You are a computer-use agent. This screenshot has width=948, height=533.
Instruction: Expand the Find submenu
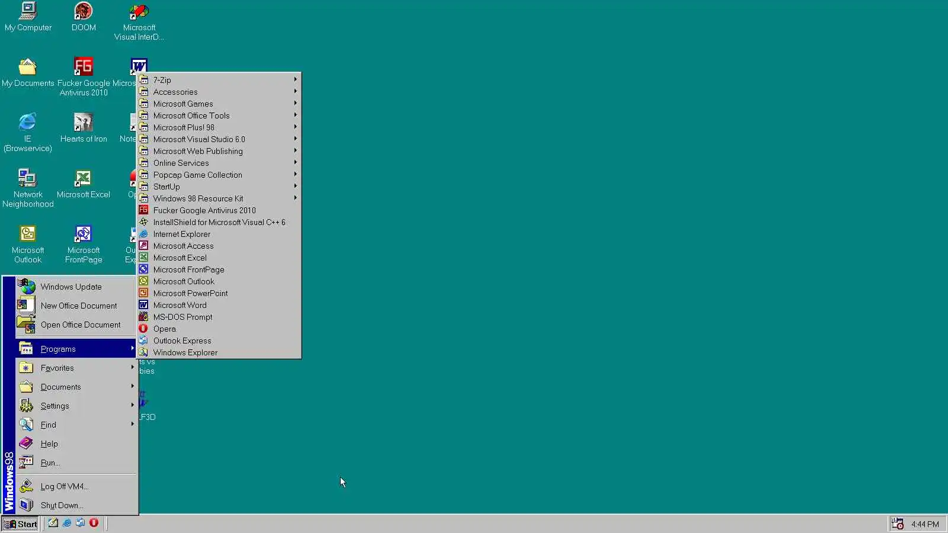tap(76, 425)
